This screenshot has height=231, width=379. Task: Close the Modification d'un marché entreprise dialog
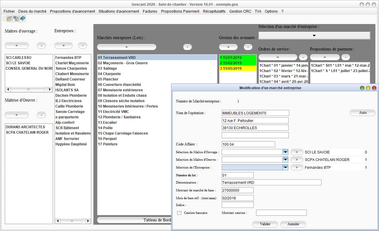pyautogui.click(x=374, y=88)
